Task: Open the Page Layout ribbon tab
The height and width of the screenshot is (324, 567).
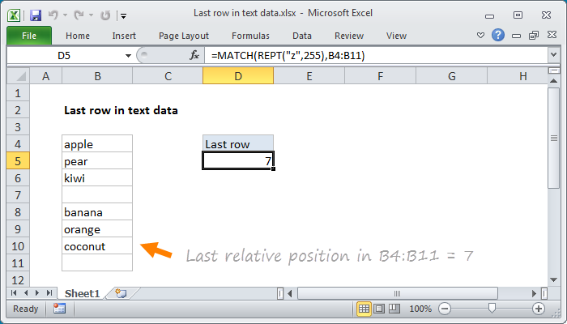Action: [x=183, y=36]
